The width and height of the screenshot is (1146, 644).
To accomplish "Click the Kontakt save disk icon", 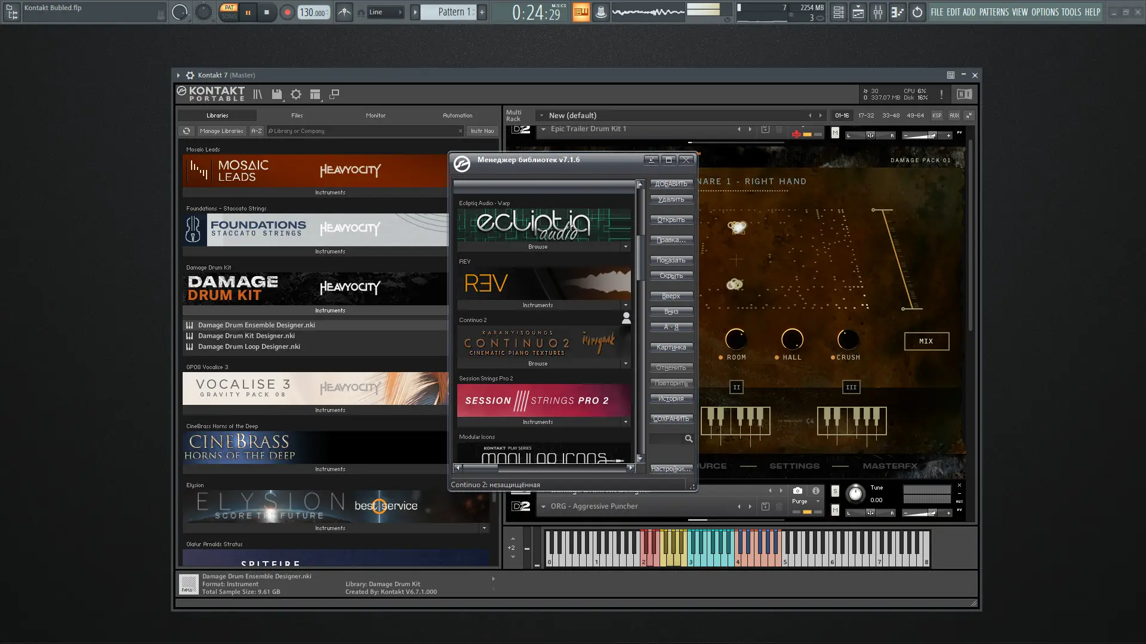I will (276, 94).
